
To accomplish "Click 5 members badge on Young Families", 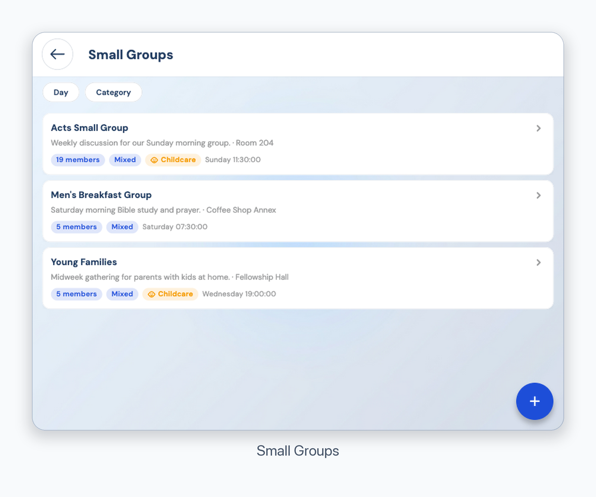I will click(x=76, y=294).
